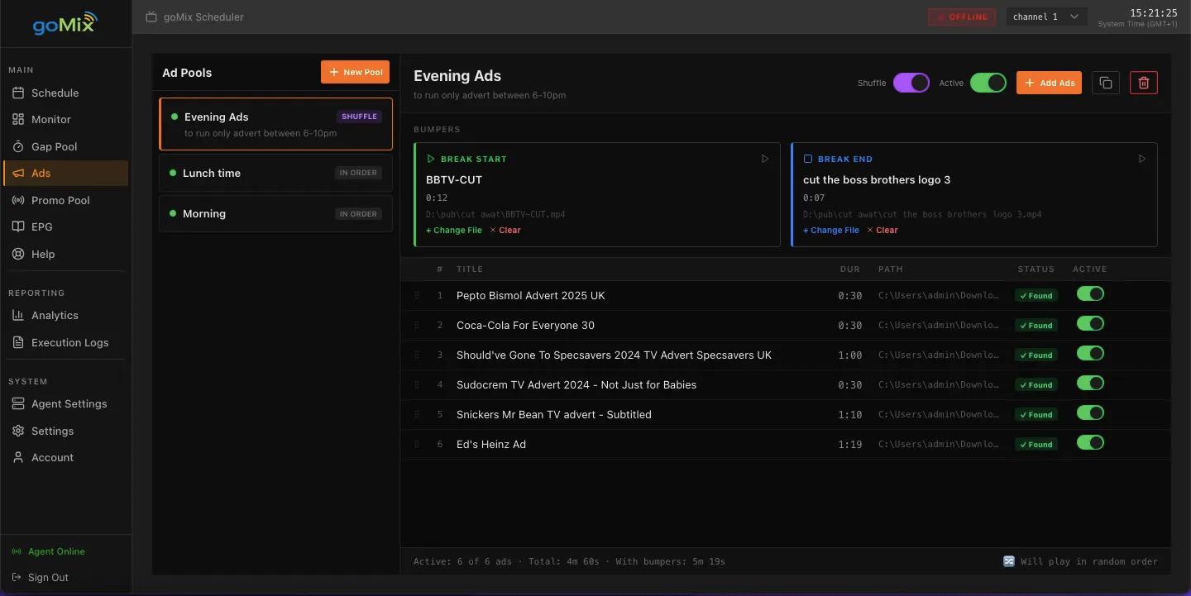The height and width of the screenshot is (596, 1191).
Task: Select the Morning ad pool
Action: tap(275, 213)
